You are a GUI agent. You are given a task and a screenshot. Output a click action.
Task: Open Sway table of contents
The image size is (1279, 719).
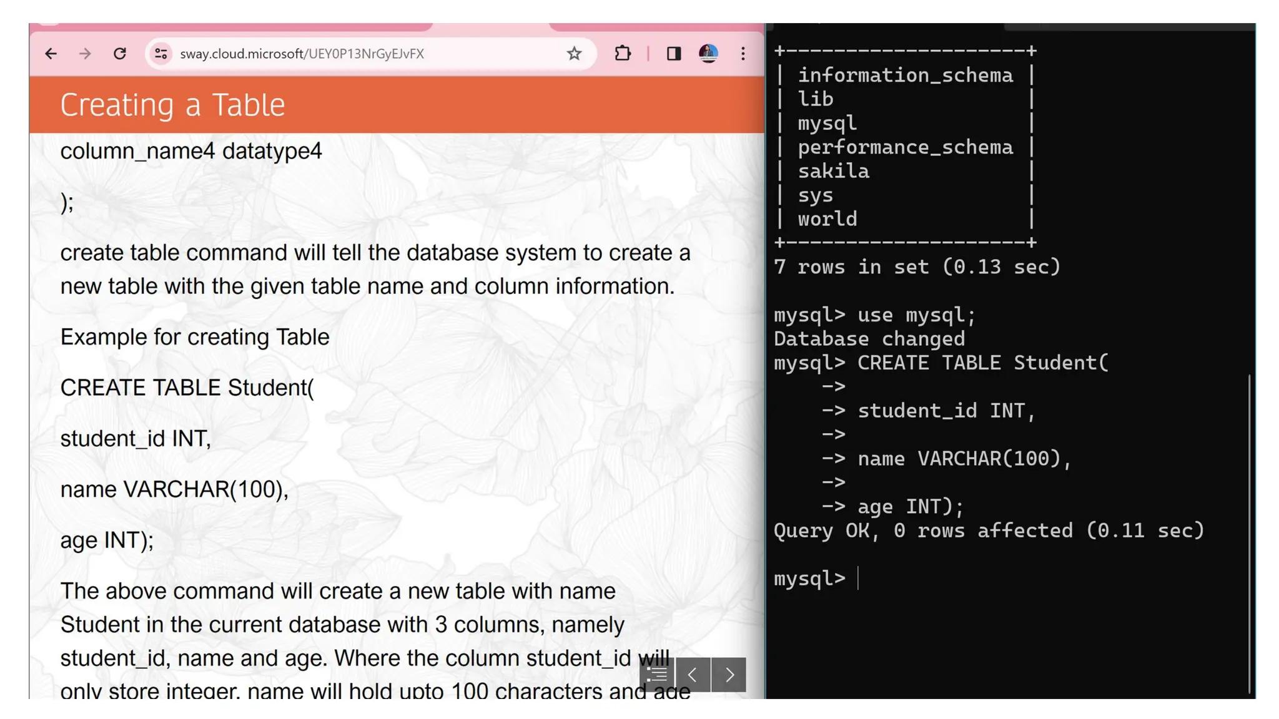pos(657,674)
